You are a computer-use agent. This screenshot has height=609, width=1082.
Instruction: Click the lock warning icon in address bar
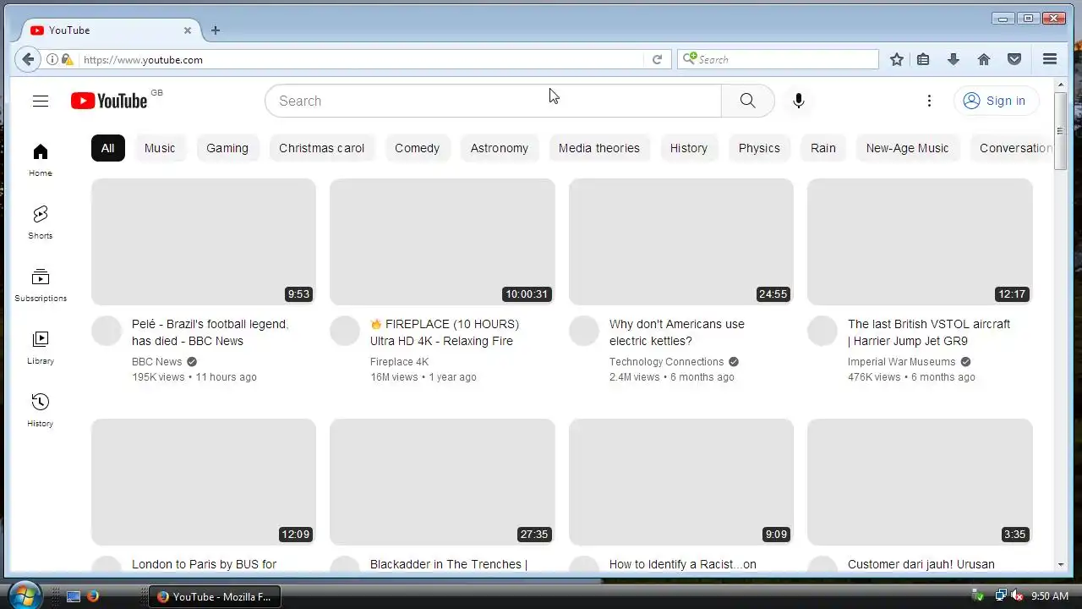pyautogui.click(x=68, y=59)
